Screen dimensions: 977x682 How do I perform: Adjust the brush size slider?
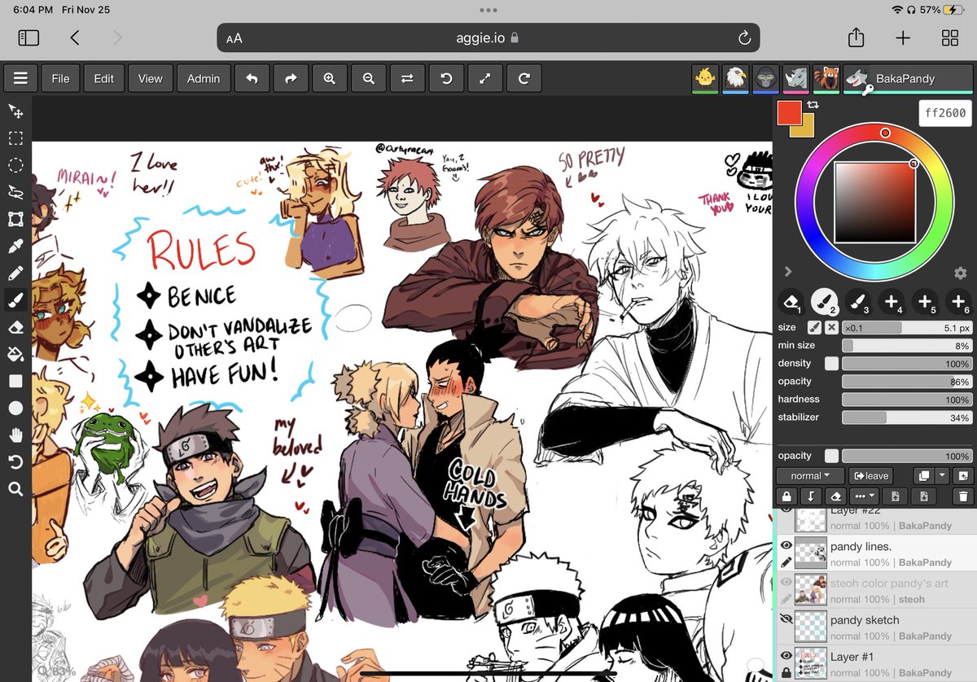[906, 328]
